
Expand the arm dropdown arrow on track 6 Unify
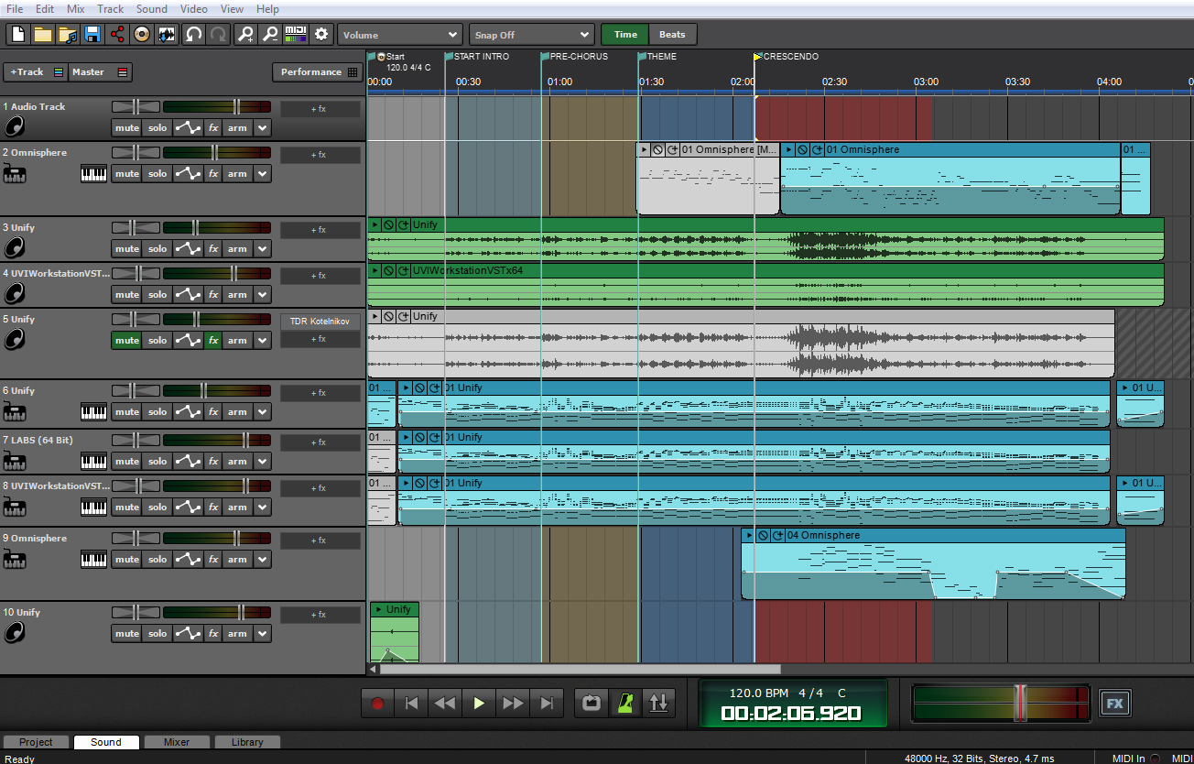pyautogui.click(x=263, y=412)
